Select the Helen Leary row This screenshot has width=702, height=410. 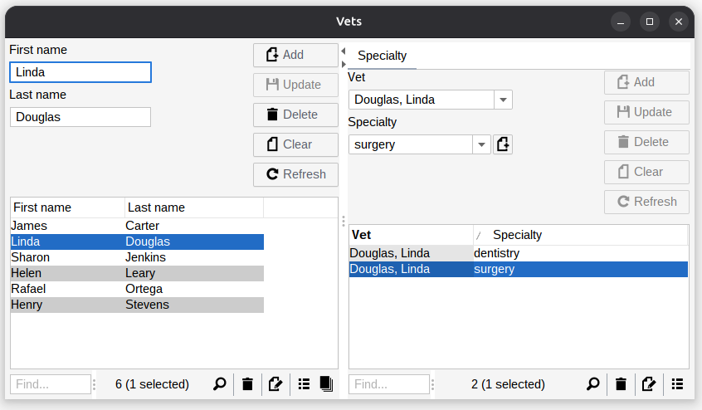(137, 273)
